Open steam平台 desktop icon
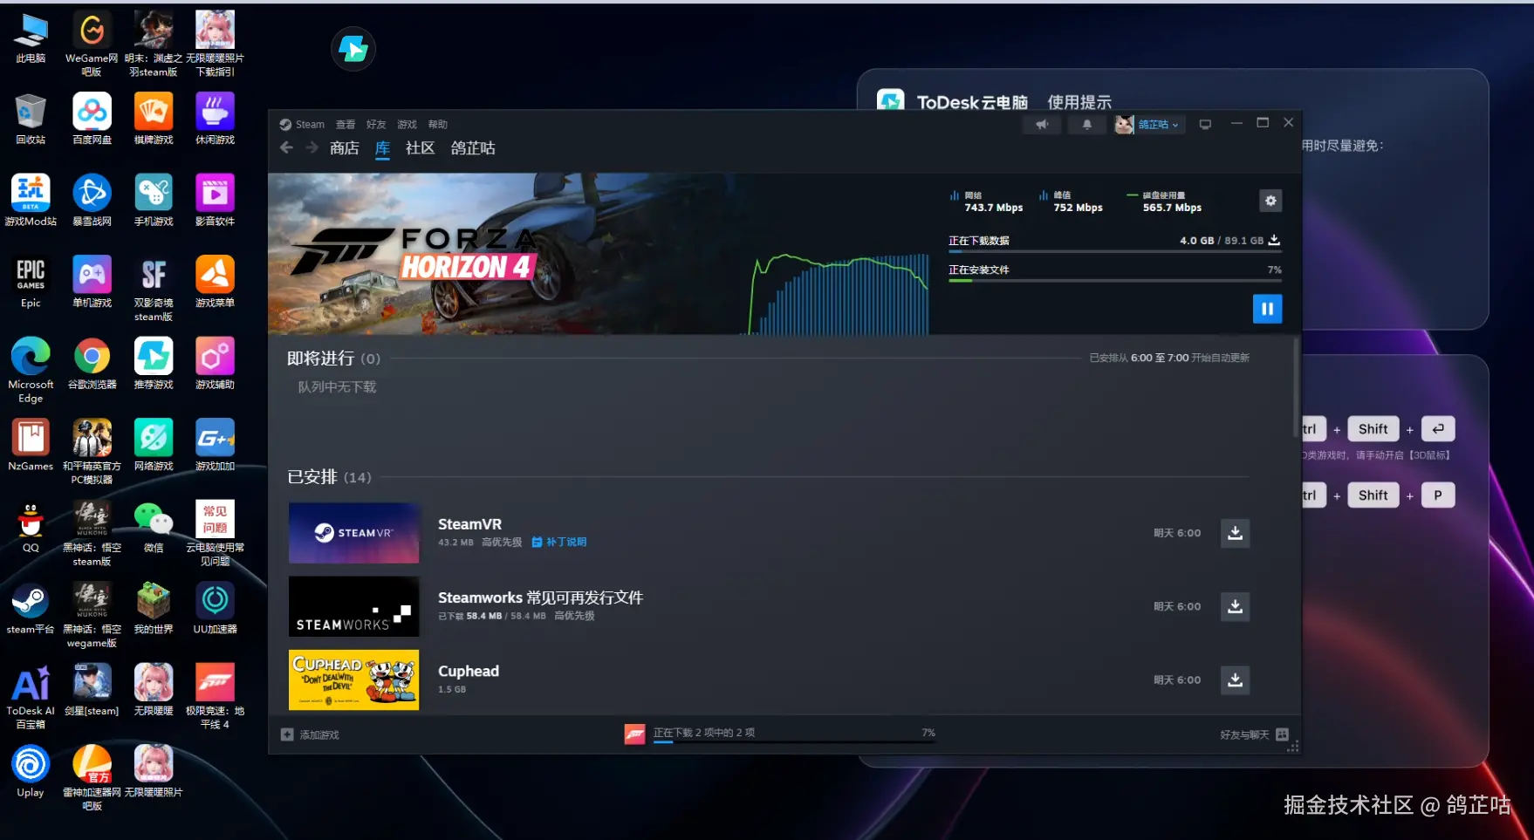 (x=31, y=609)
